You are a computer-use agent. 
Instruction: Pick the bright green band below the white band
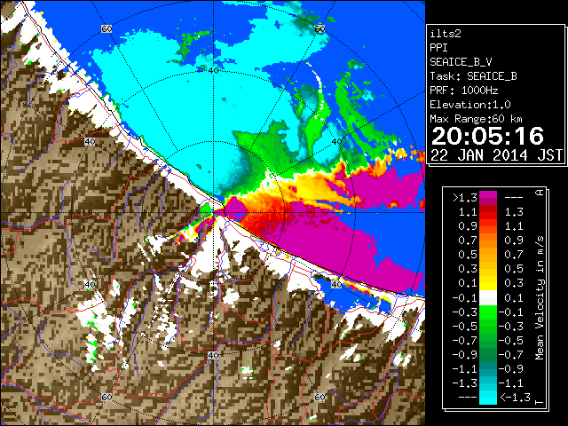click(488, 312)
